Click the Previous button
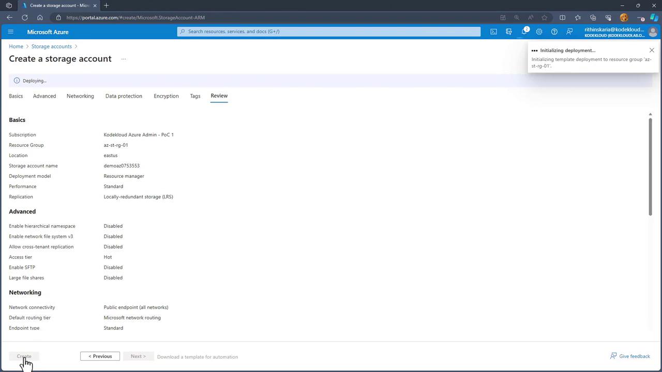The height and width of the screenshot is (372, 662). 100,357
